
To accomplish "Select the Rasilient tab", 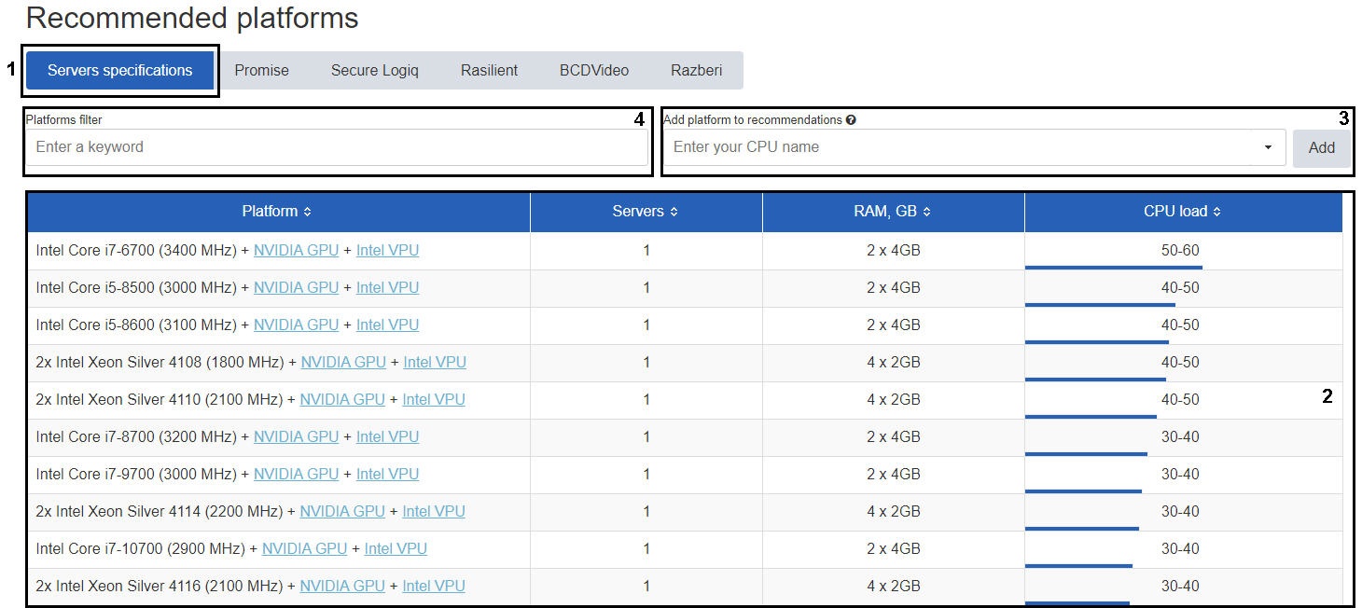I will pos(489,71).
